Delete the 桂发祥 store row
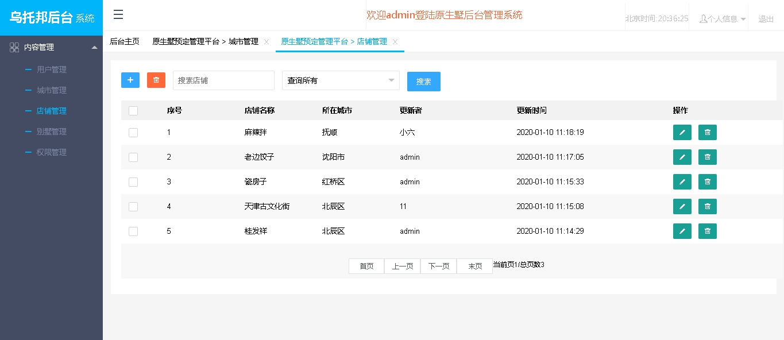 click(x=708, y=231)
